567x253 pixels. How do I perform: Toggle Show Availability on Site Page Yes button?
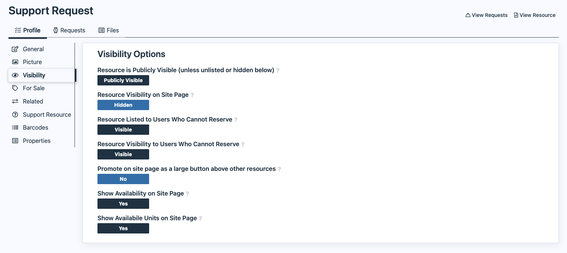(123, 204)
